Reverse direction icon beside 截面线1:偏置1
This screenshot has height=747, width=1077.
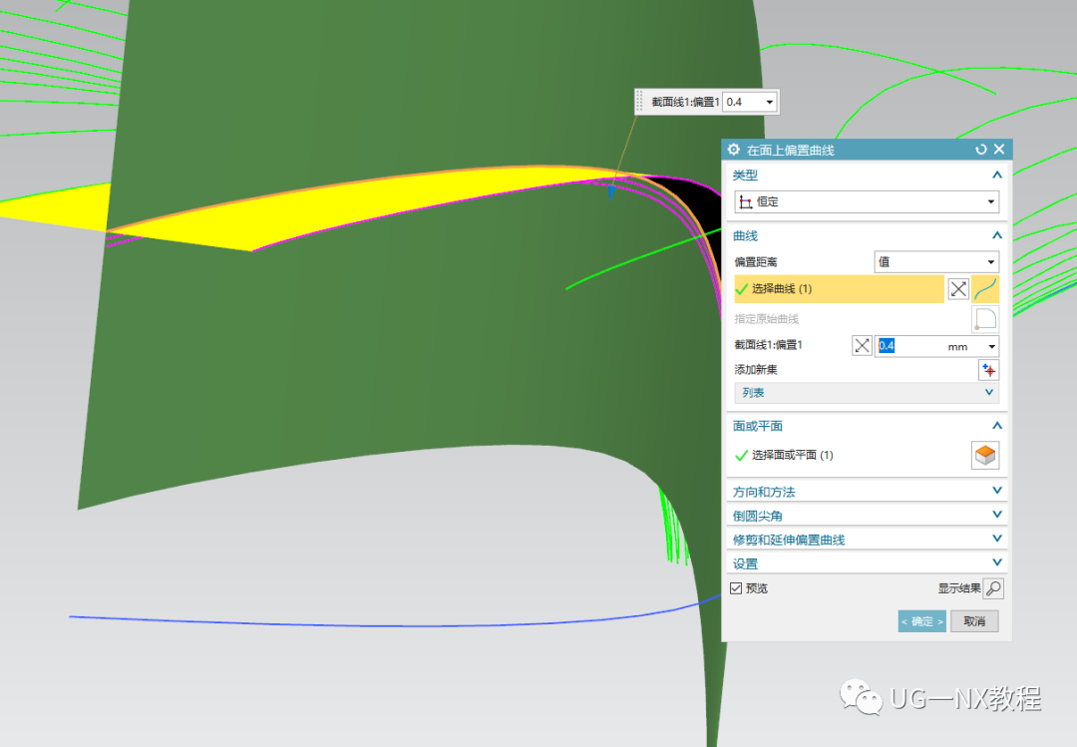(x=862, y=346)
